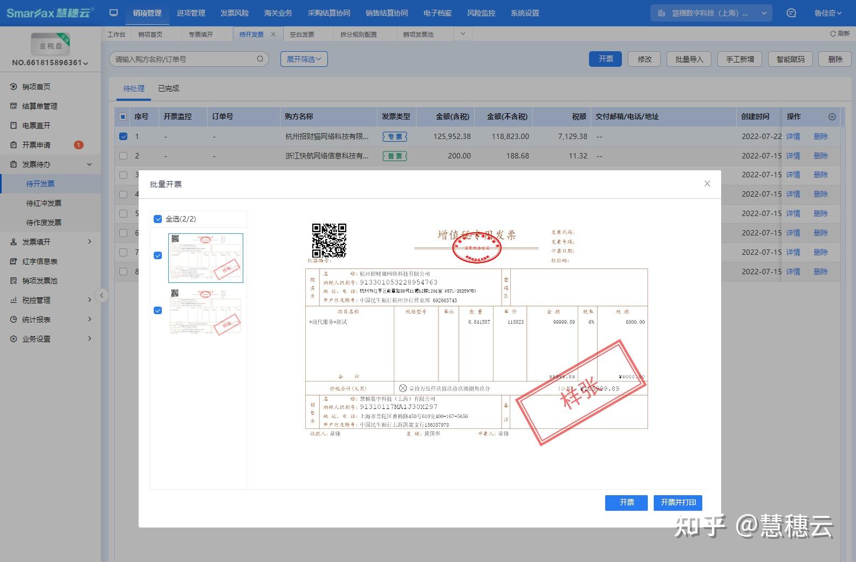Image resolution: width=856 pixels, height=562 pixels.
Task: Open the 发票风险 top menu
Action: 234,13
